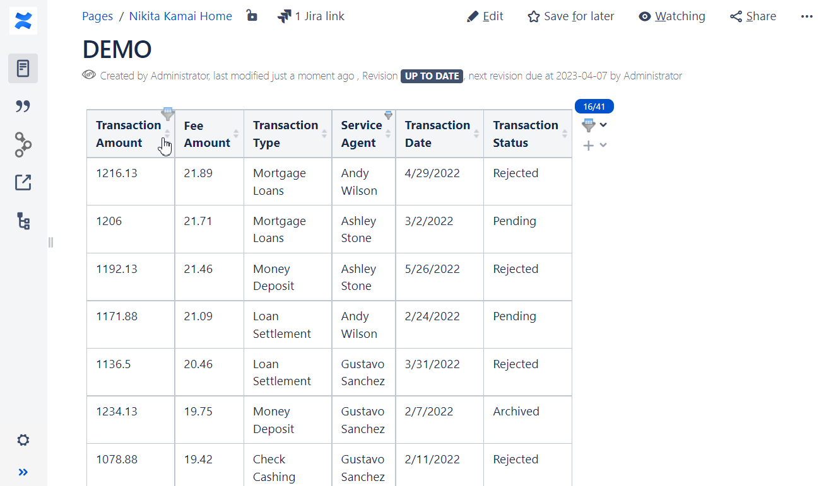The width and height of the screenshot is (819, 486).
Task: Open the sidebar external shortcut link icon
Action: pyautogui.click(x=23, y=183)
